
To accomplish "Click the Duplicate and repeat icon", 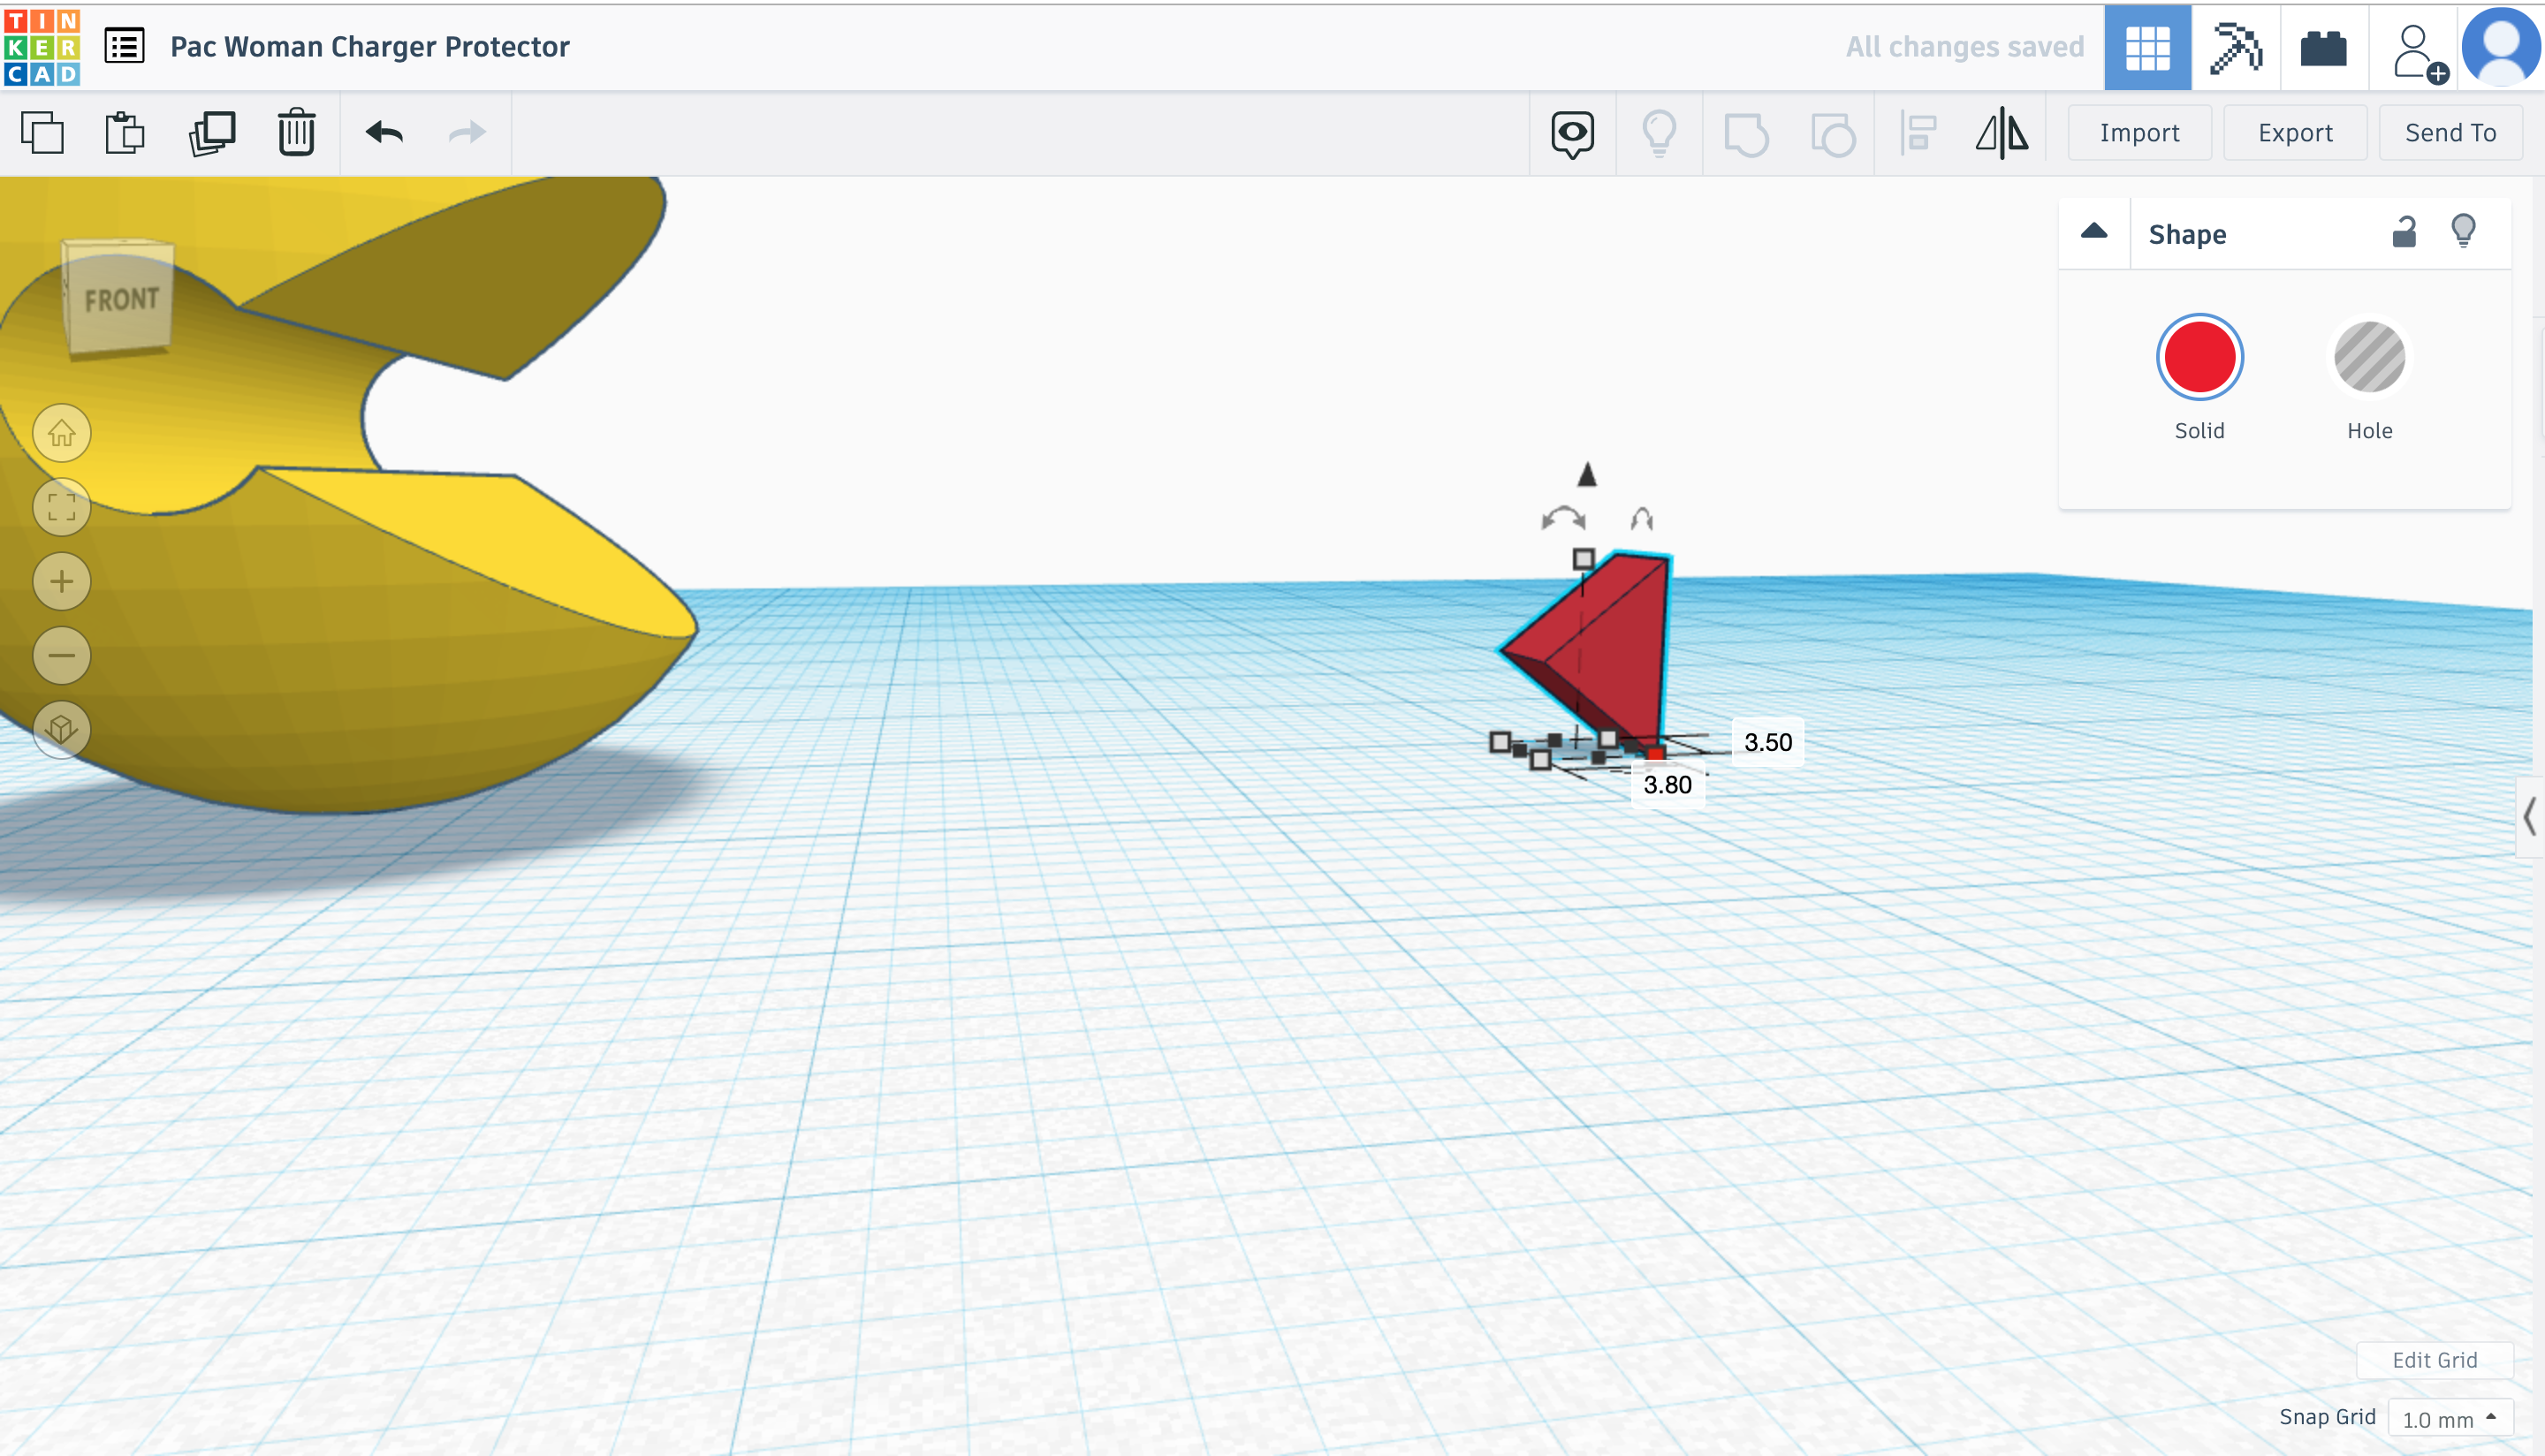I will point(211,132).
